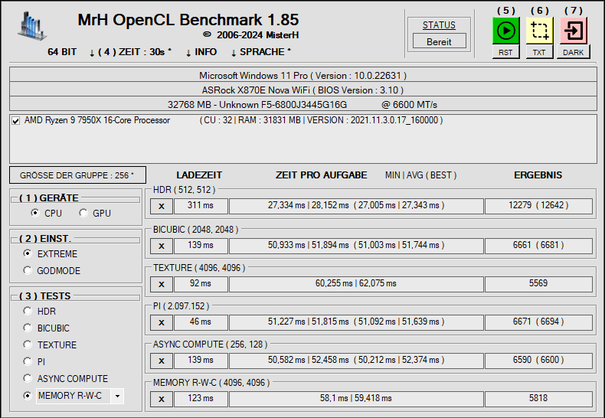This screenshot has height=418, width=605.
Task: Click the ASRock X870E Nova WiFi row
Action: [303, 90]
